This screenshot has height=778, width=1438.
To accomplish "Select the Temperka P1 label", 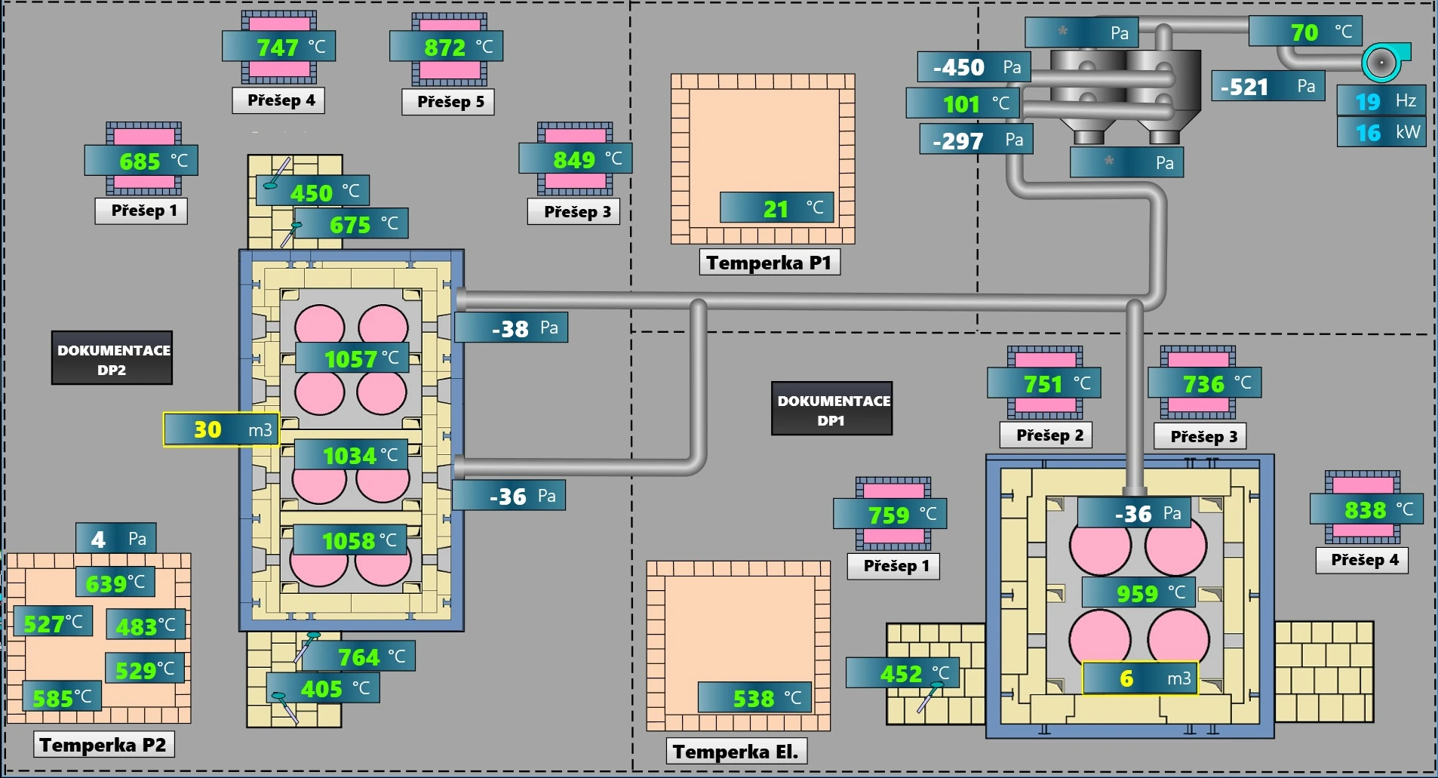I will [769, 263].
